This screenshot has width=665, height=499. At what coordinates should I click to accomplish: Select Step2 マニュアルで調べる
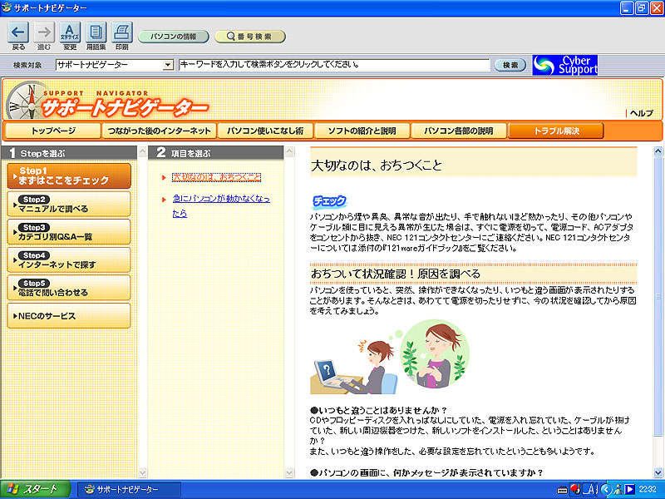click(x=68, y=204)
